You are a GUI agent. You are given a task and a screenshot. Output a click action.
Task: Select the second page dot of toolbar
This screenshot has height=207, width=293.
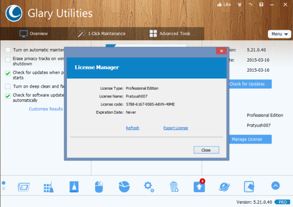(x=4, y=189)
